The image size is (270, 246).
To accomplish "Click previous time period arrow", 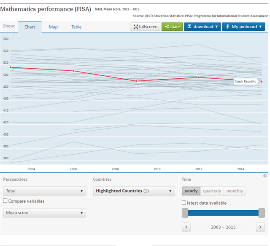I will [186, 227].
